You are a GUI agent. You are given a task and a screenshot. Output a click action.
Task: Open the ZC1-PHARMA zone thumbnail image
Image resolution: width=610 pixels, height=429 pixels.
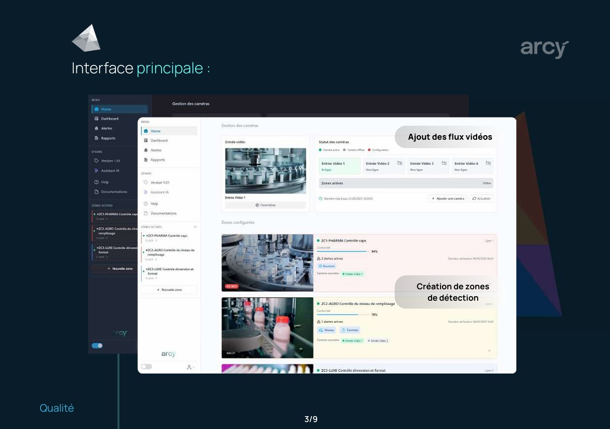click(x=268, y=263)
